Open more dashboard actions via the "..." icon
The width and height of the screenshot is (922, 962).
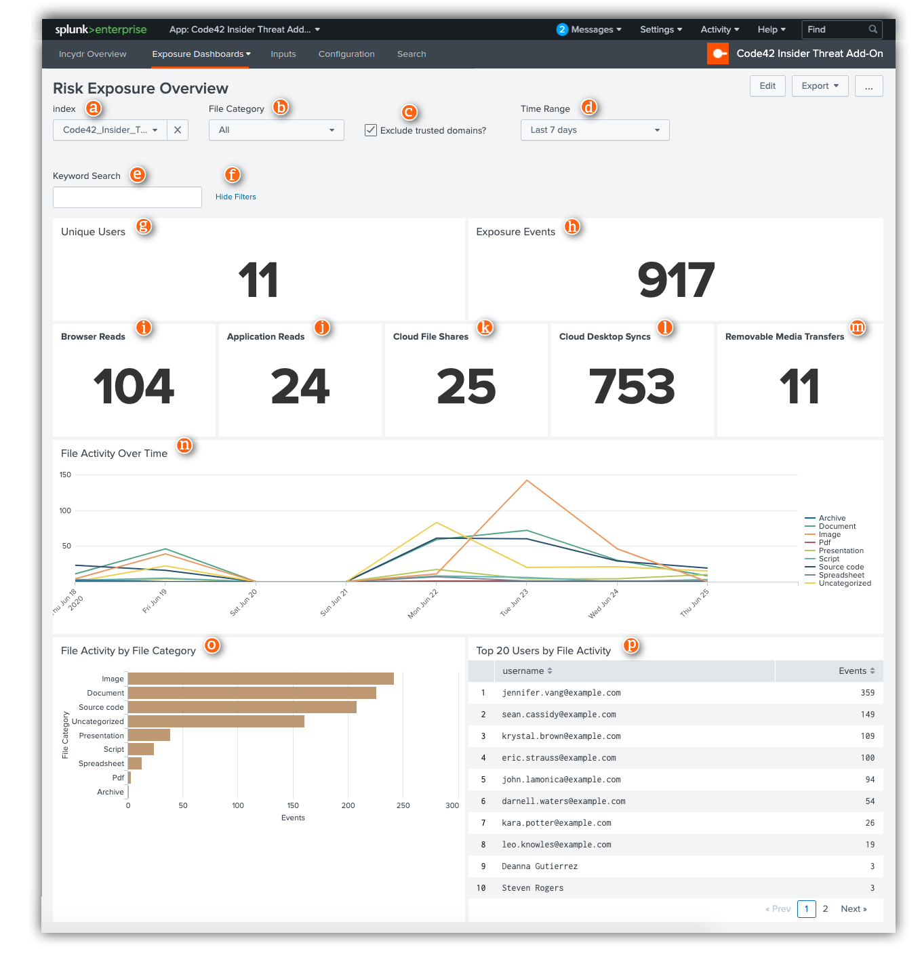868,86
